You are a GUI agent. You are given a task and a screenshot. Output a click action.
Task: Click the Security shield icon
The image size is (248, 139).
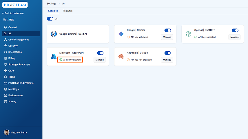(x=6, y=46)
